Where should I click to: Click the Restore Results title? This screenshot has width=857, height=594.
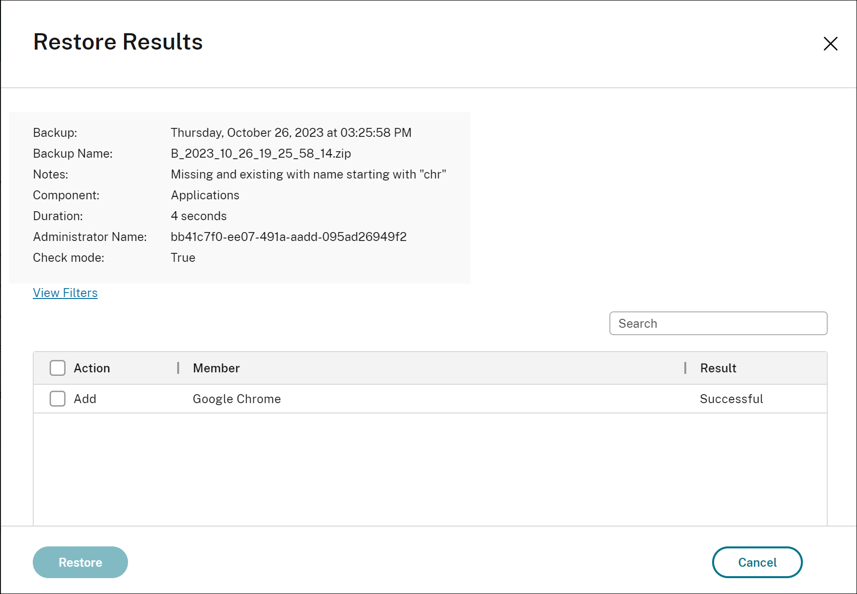point(118,42)
